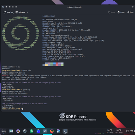Click the 'zypper dup' command line
Screen dimensions: 135x135
coord(17,70)
